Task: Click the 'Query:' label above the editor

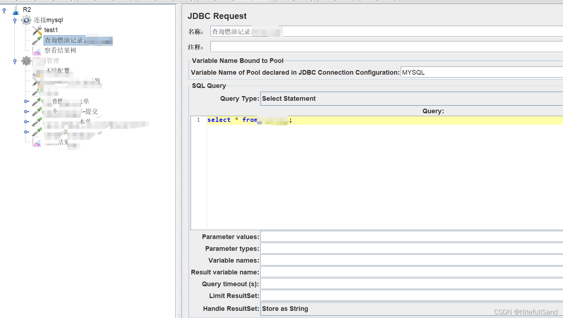Action: click(433, 111)
